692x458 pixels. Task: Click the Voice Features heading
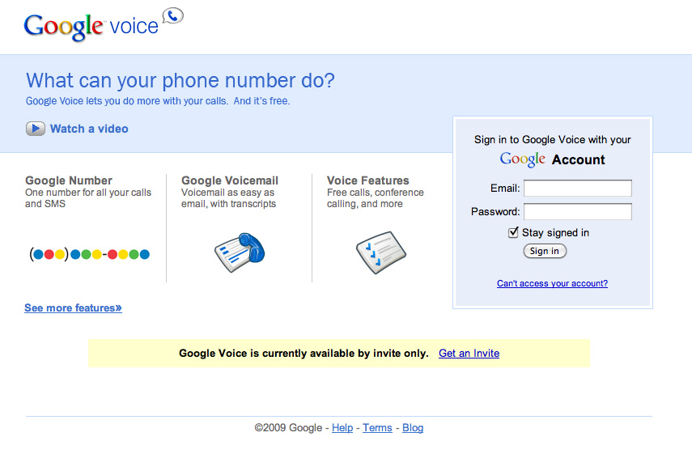368,180
